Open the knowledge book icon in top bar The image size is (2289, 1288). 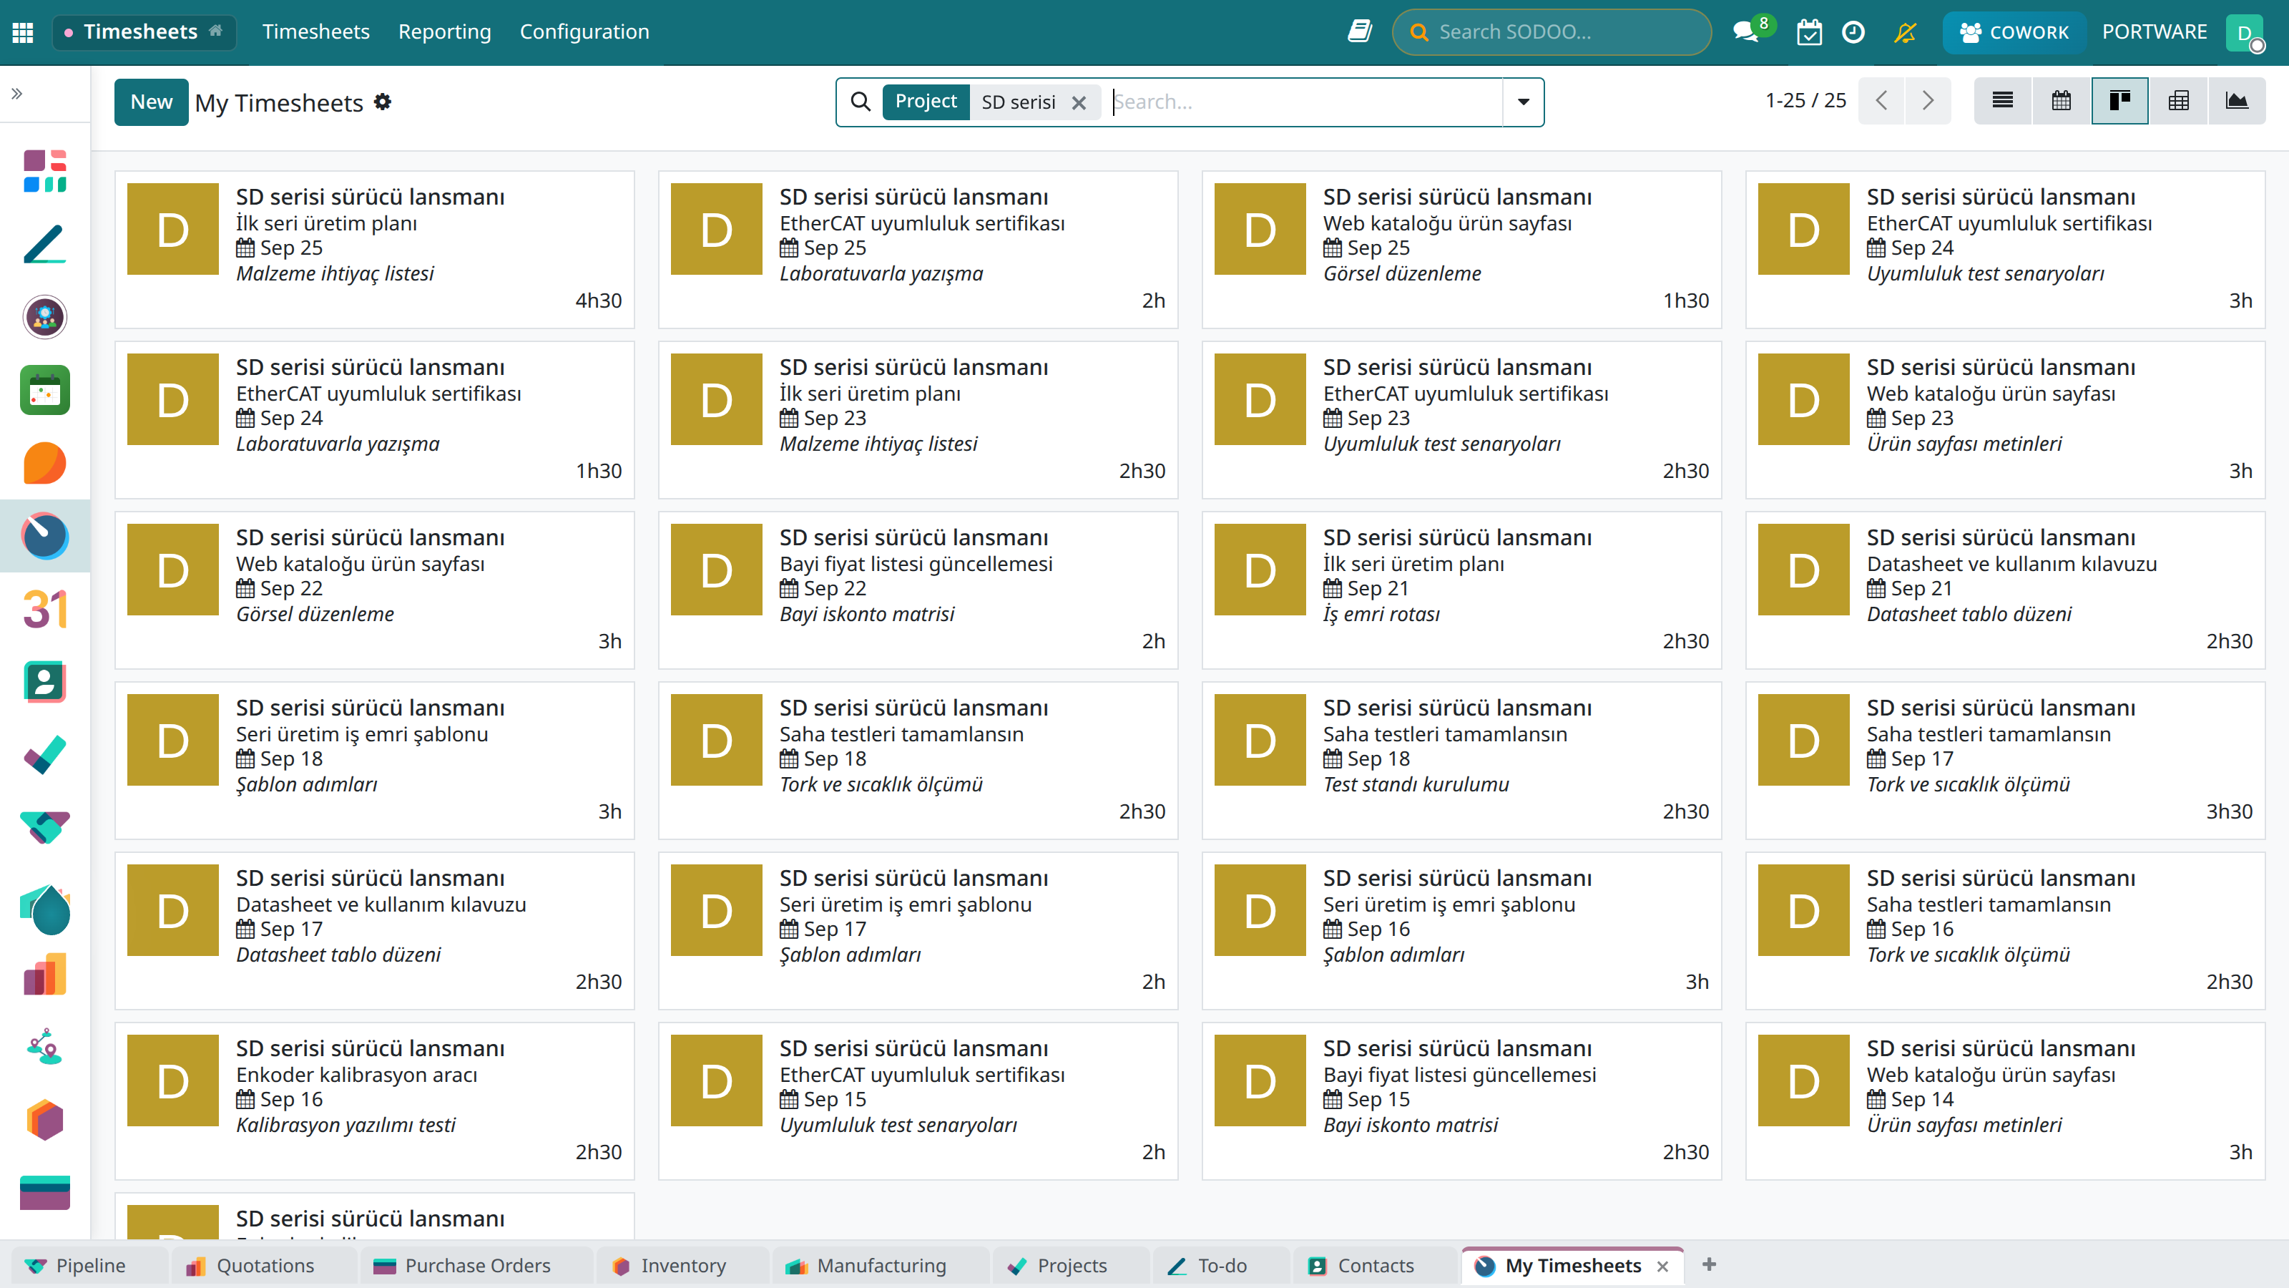pos(1360,32)
